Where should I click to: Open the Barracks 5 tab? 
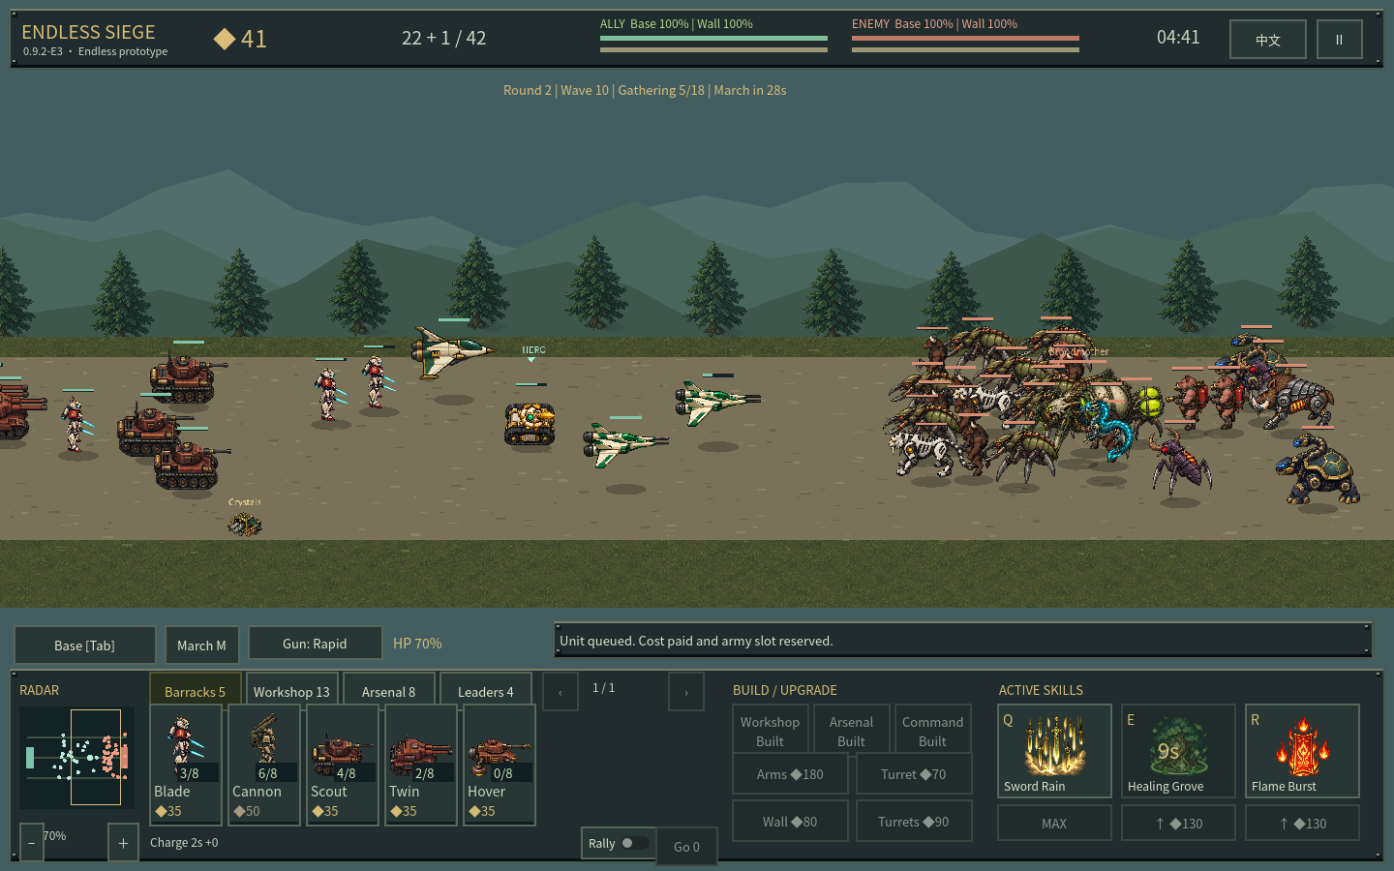coord(195,691)
